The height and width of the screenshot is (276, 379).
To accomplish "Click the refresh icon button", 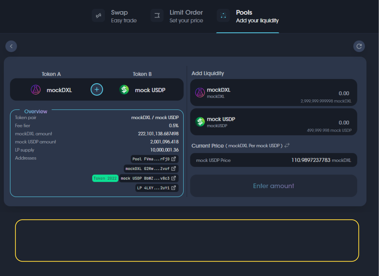I will tap(359, 46).
